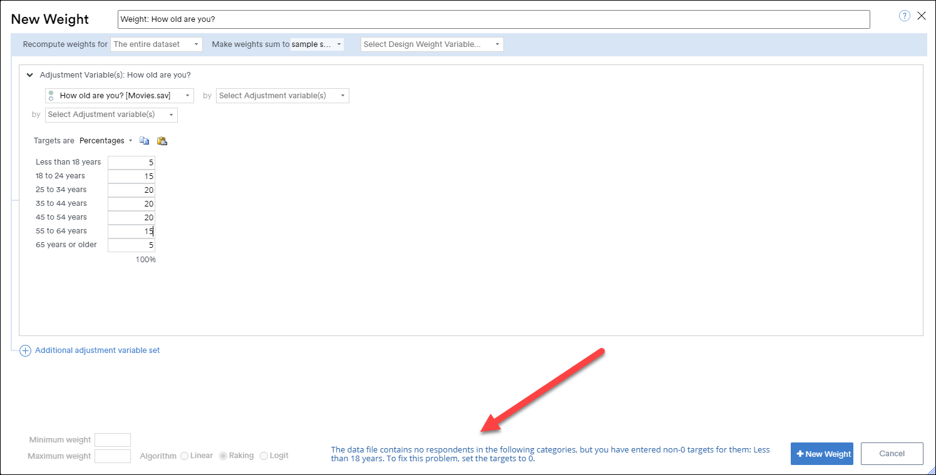This screenshot has height=475, width=936.
Task: Click the Less than 18 years target field
Action: click(x=131, y=162)
